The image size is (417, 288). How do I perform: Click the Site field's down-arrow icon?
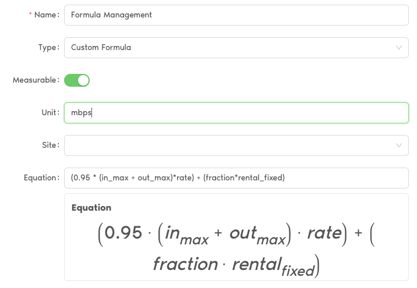(x=398, y=145)
